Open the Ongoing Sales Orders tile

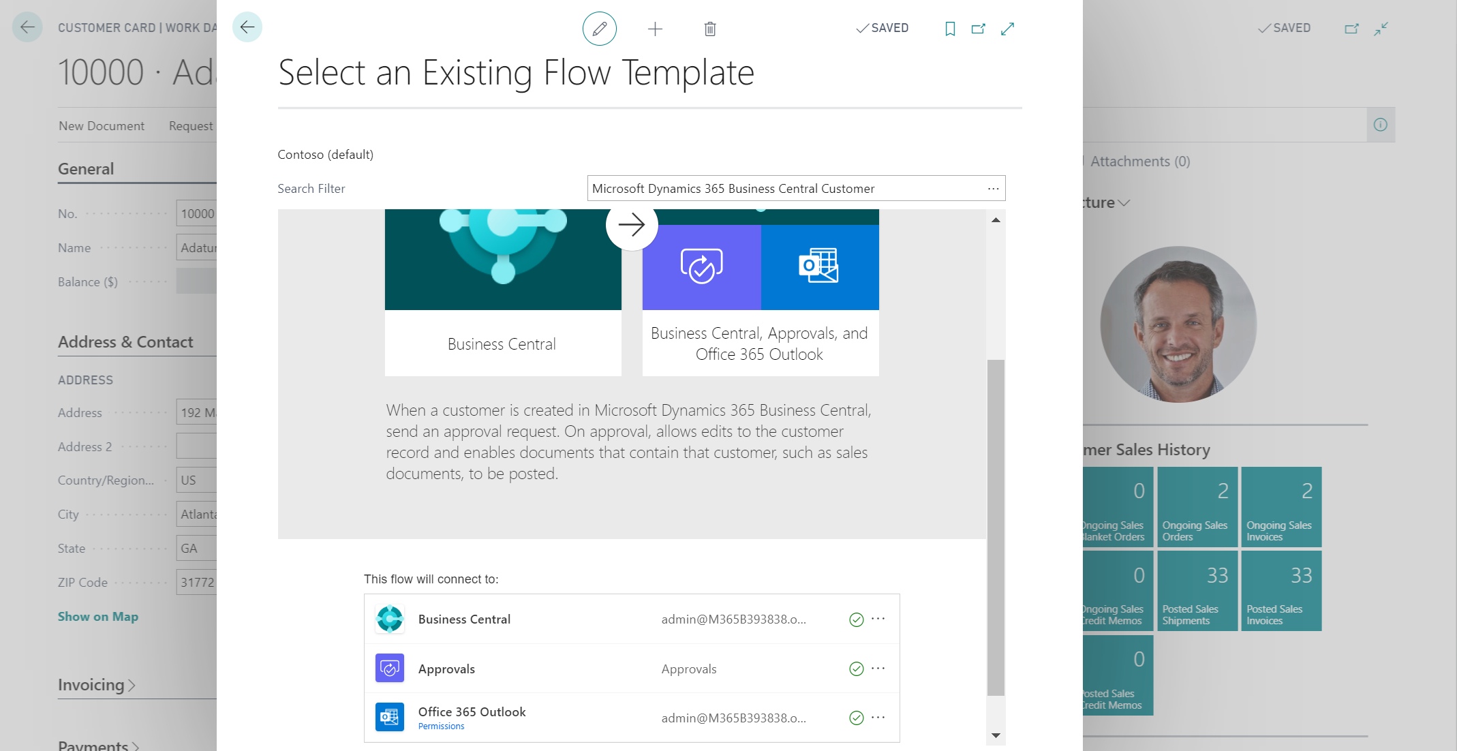click(x=1197, y=507)
